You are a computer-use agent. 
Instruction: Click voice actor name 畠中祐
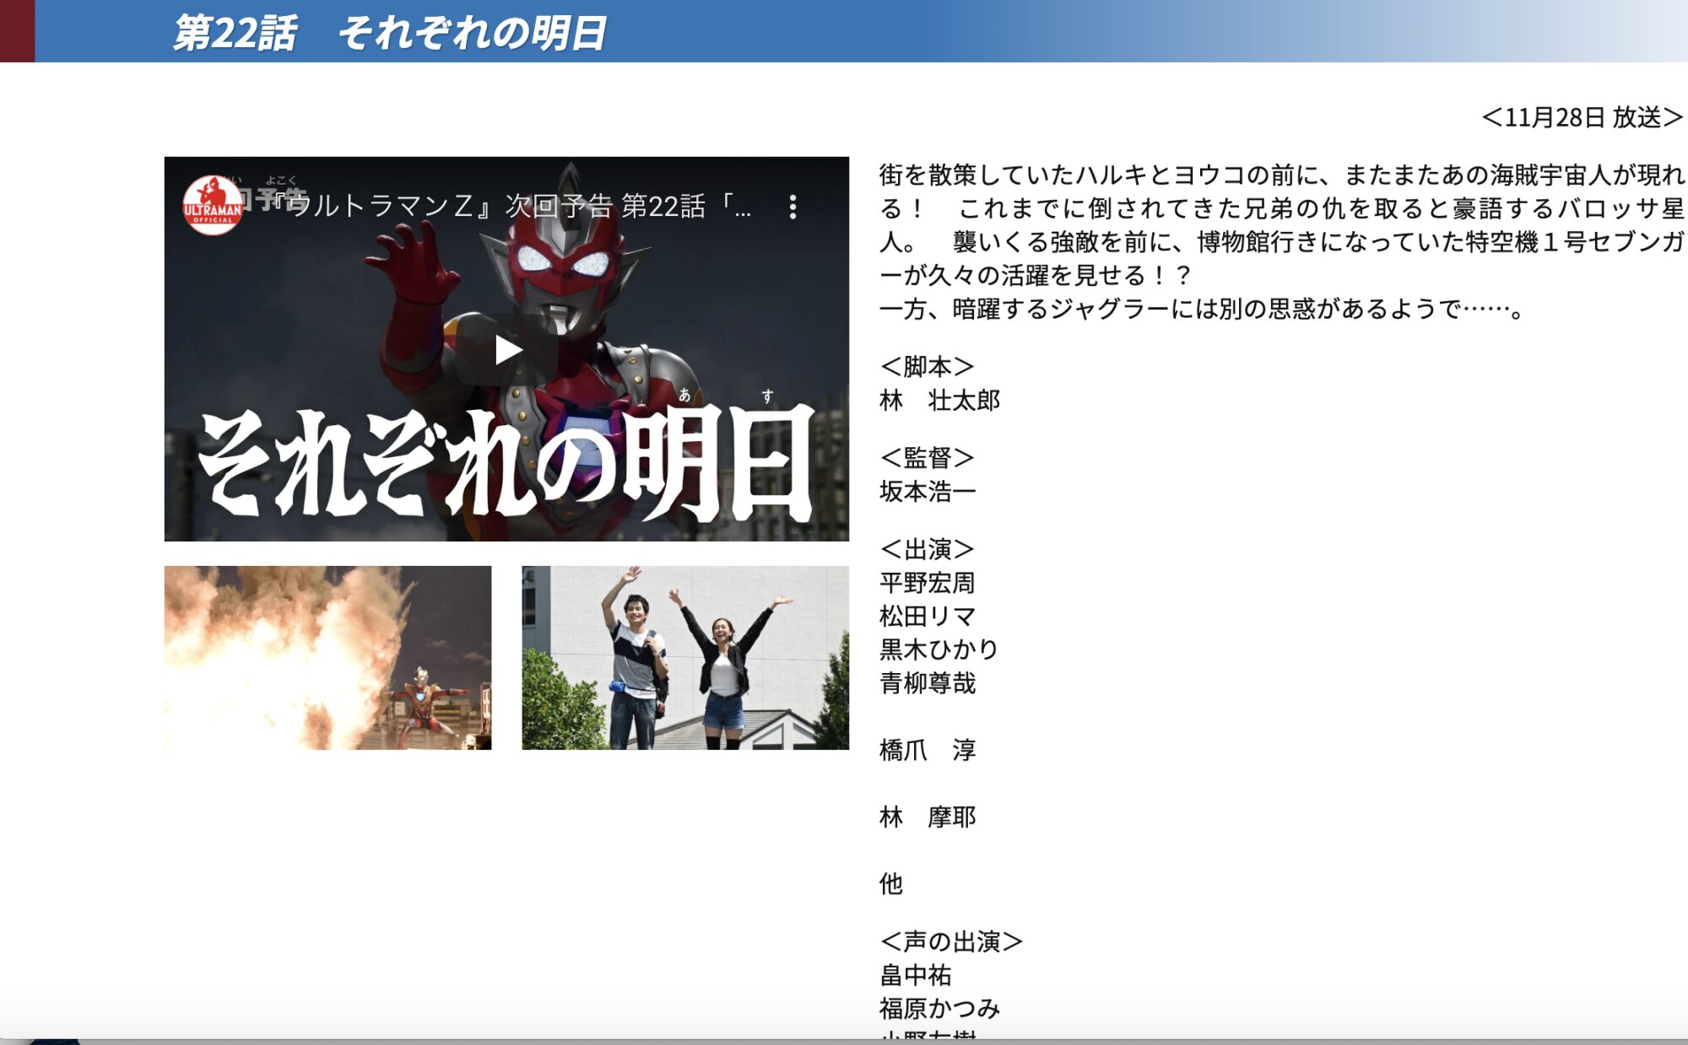(915, 975)
